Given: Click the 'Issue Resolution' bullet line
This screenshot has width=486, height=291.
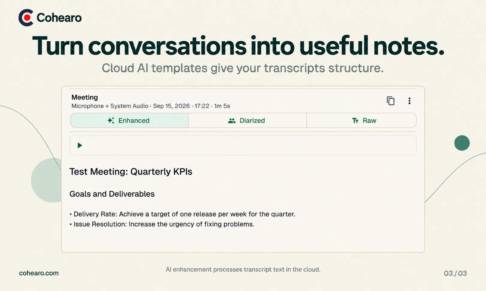Looking at the screenshot, I should pyautogui.click(x=162, y=224).
